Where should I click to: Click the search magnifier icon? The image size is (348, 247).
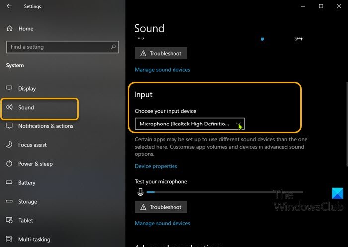[114, 47]
